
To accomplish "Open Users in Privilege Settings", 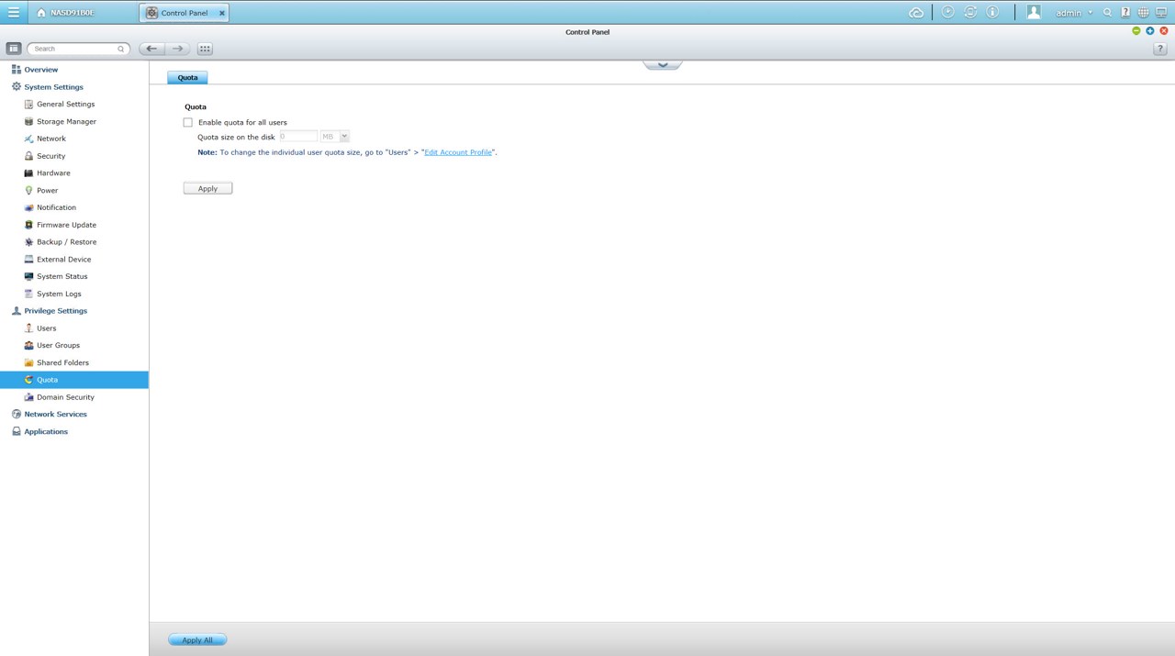I will click(x=46, y=328).
